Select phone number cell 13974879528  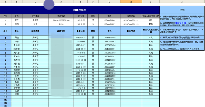pyautogui.click(x=109, y=91)
